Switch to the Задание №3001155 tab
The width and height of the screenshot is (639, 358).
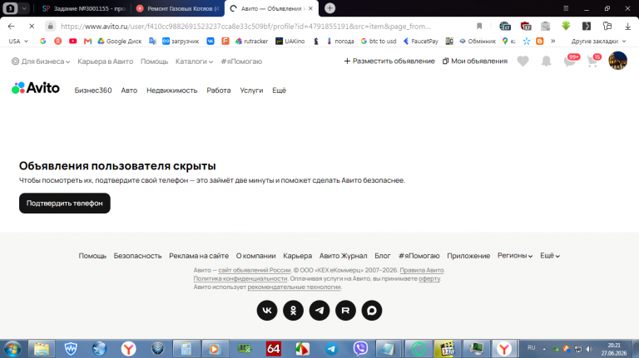point(84,8)
